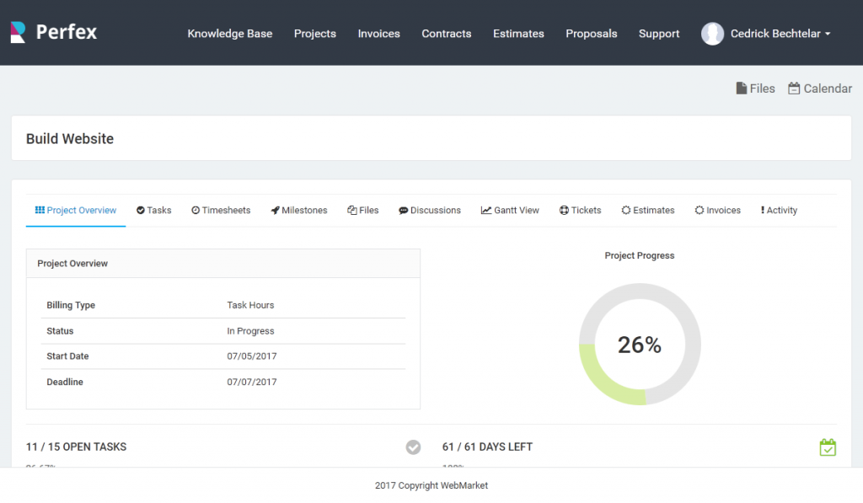This screenshot has width=863, height=503.
Task: Click the Activity exclamation toggle icon
Action: [x=762, y=210]
